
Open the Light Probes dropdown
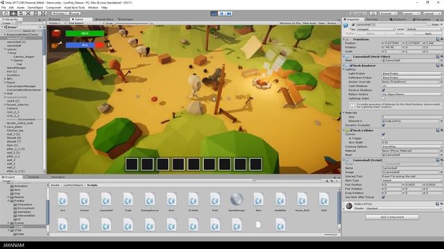(x=412, y=73)
